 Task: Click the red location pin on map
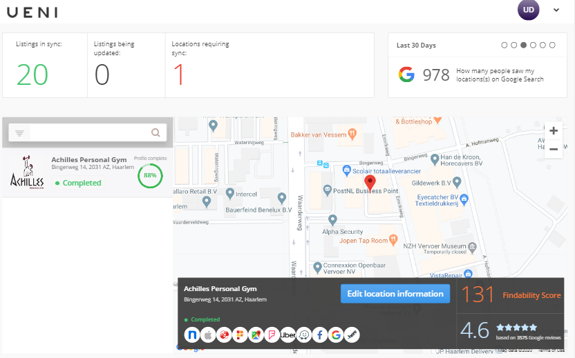tap(370, 183)
